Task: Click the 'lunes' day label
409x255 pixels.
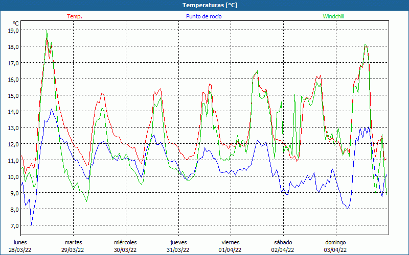Action: [20, 242]
